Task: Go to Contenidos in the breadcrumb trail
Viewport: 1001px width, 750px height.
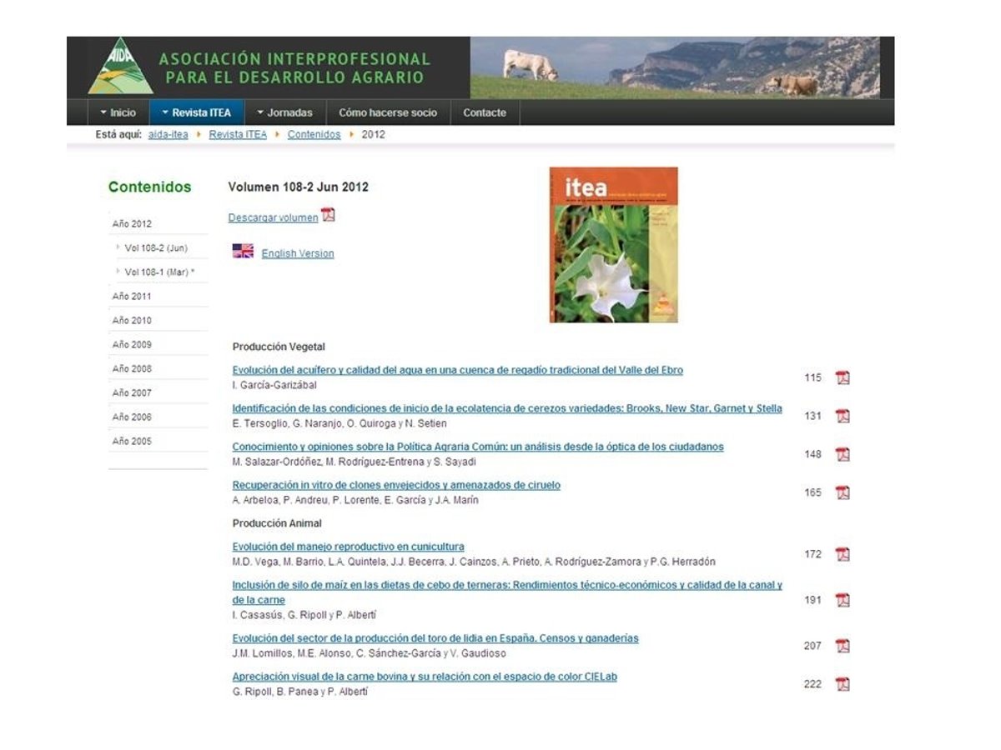Action: [x=314, y=134]
